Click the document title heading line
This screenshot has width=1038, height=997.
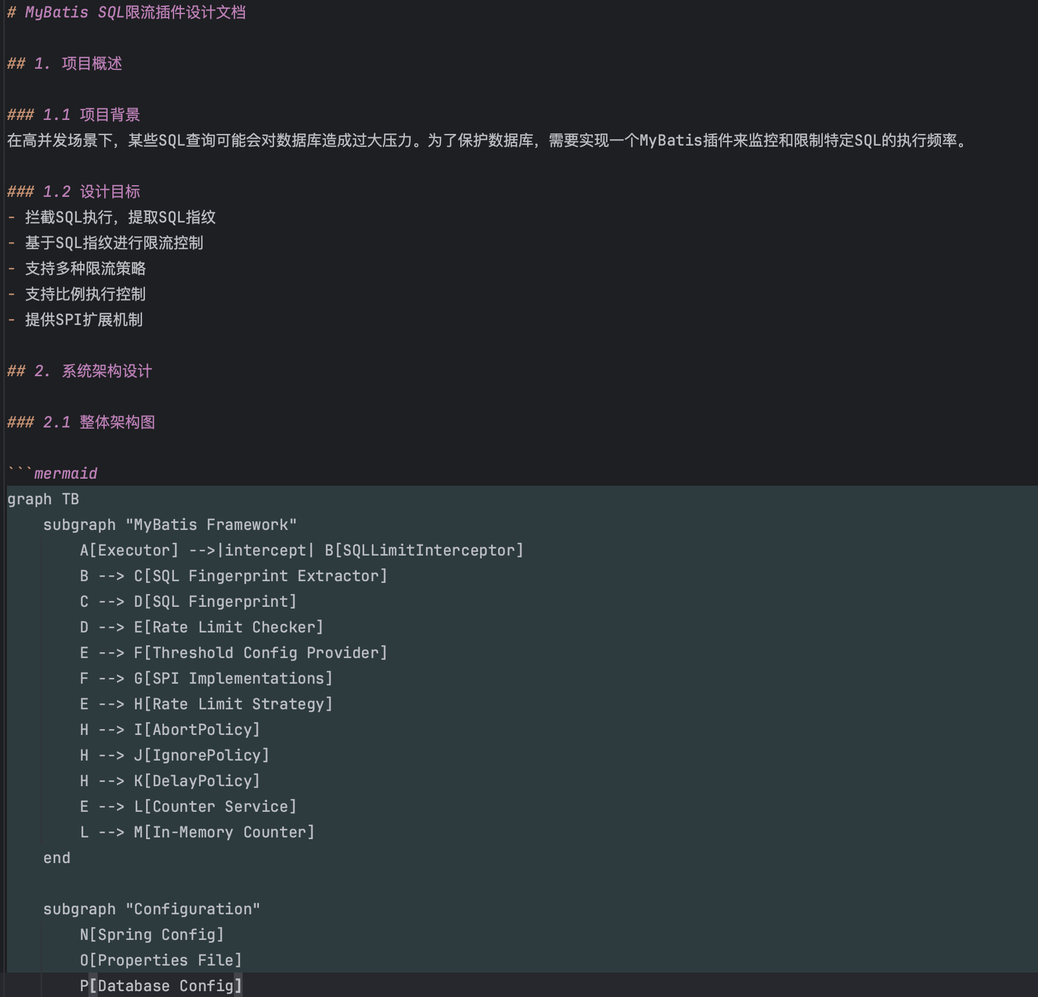click(x=126, y=12)
